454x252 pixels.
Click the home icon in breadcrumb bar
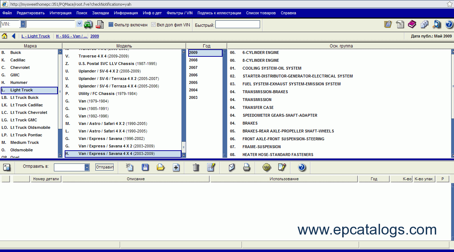(5, 36)
